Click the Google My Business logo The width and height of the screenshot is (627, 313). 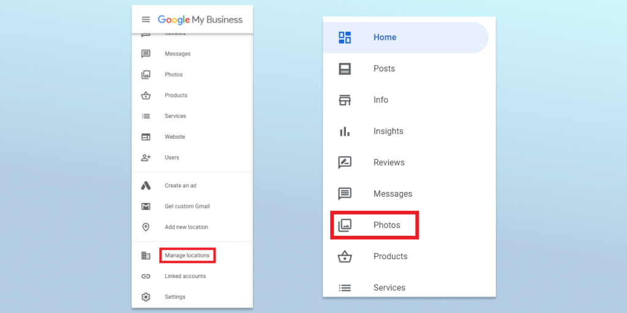(x=200, y=20)
